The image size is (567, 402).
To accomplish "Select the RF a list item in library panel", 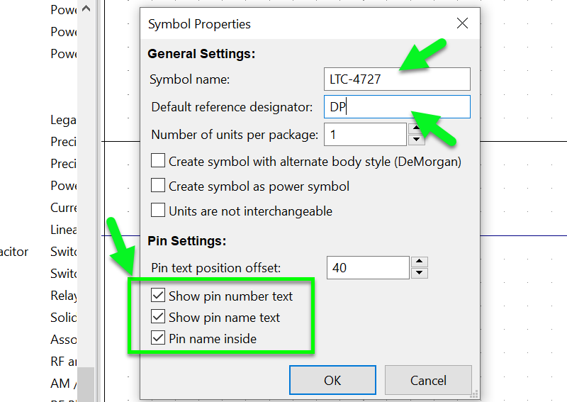I will [64, 362].
